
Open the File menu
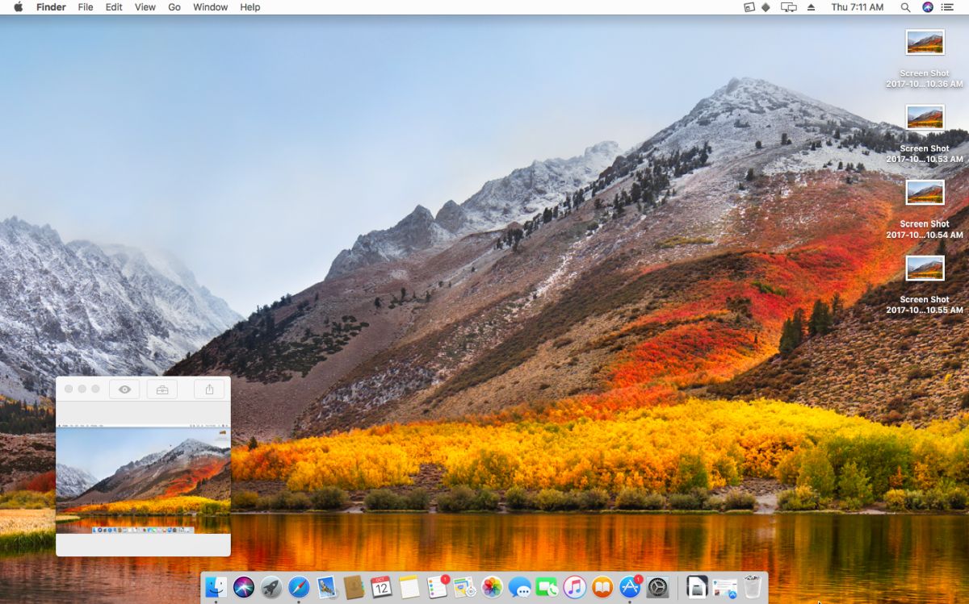click(85, 7)
